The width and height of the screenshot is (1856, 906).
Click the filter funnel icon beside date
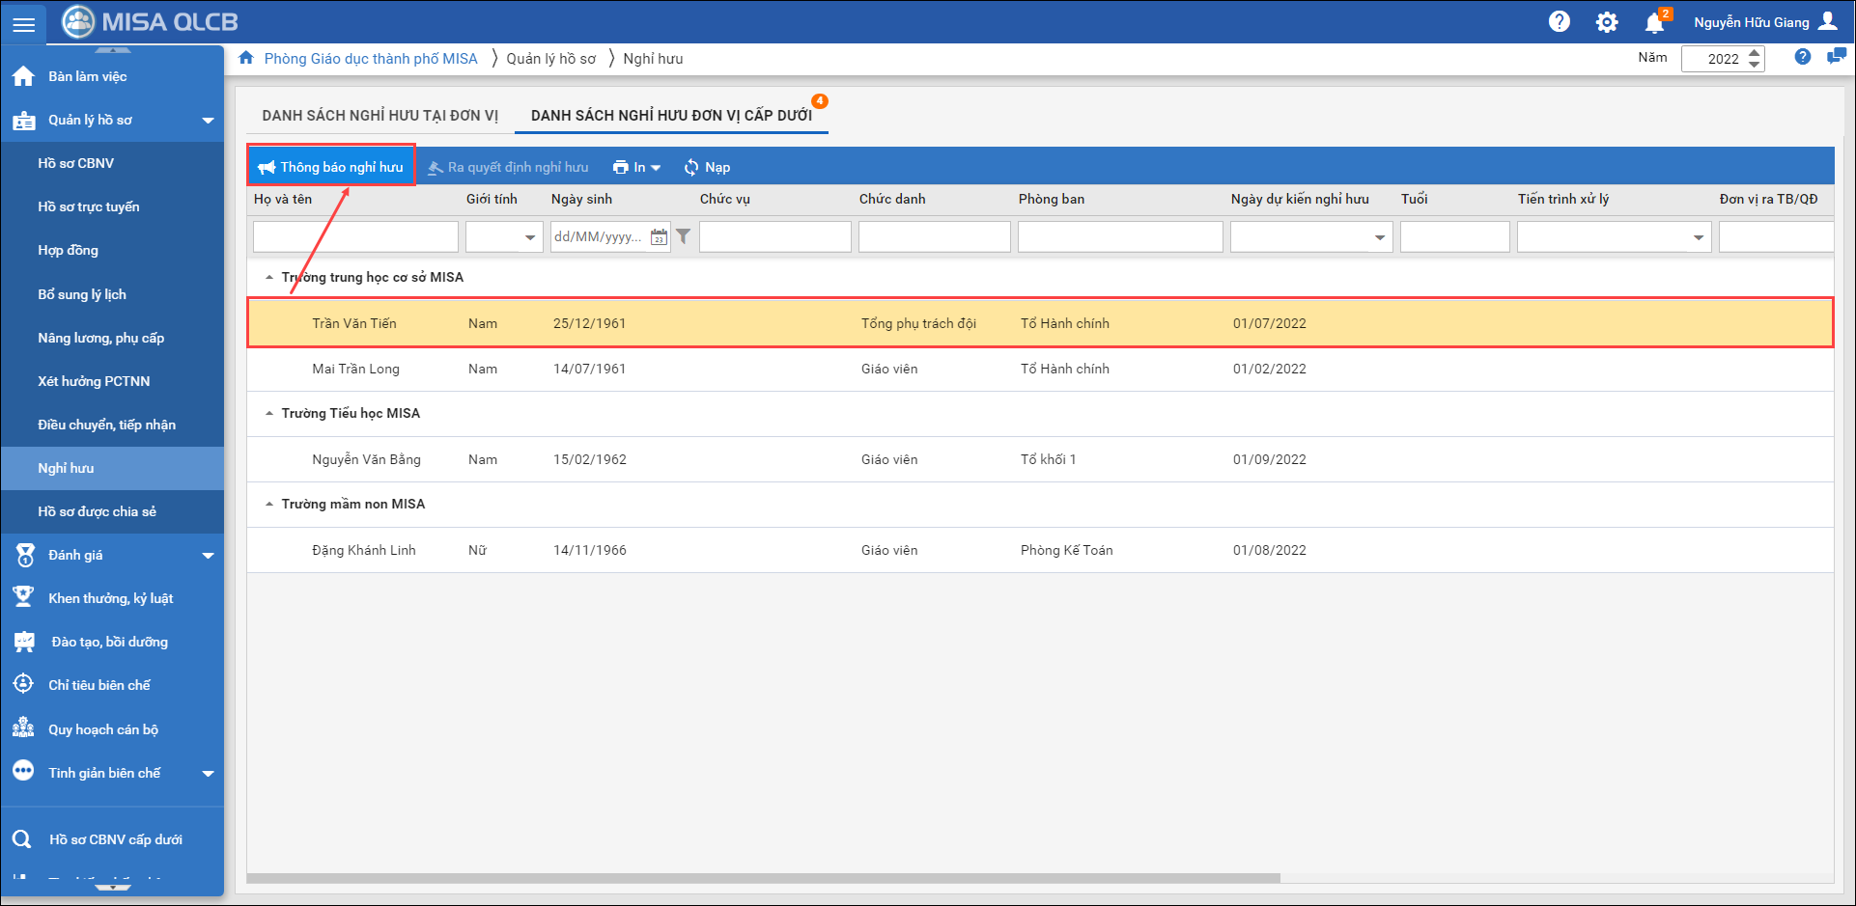[684, 236]
